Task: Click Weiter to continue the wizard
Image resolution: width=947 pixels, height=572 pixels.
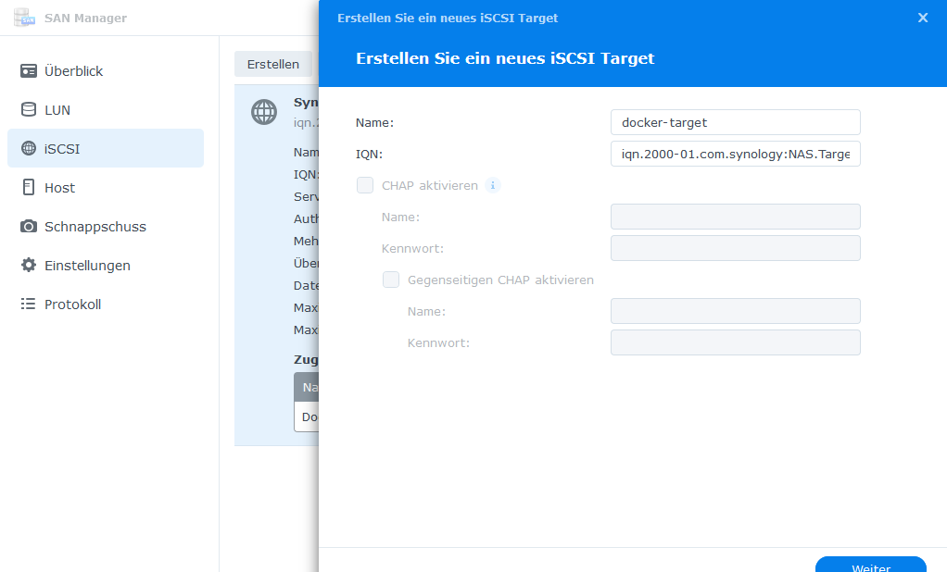Action: tap(870, 564)
